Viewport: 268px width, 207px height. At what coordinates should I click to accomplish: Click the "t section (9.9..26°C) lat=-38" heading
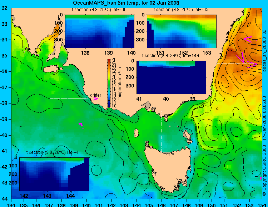coord(99,10)
